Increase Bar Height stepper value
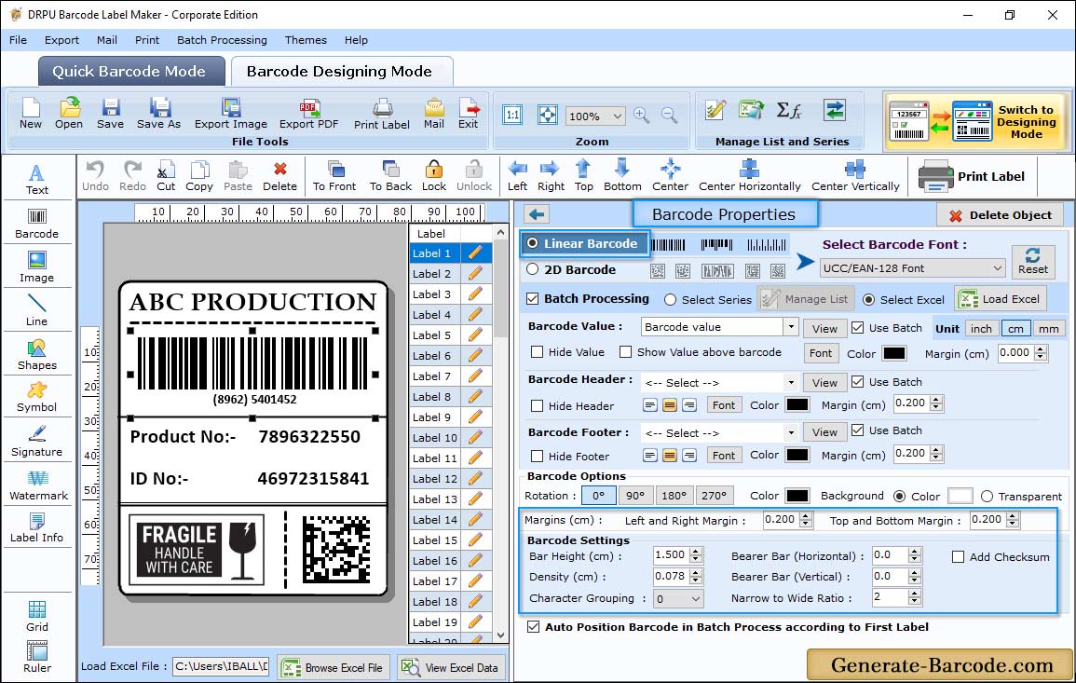The height and width of the screenshot is (683, 1076). (696, 552)
